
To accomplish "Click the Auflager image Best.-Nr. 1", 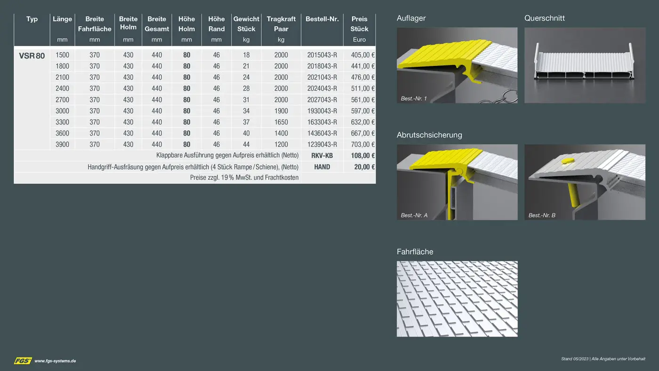I will [457, 65].
